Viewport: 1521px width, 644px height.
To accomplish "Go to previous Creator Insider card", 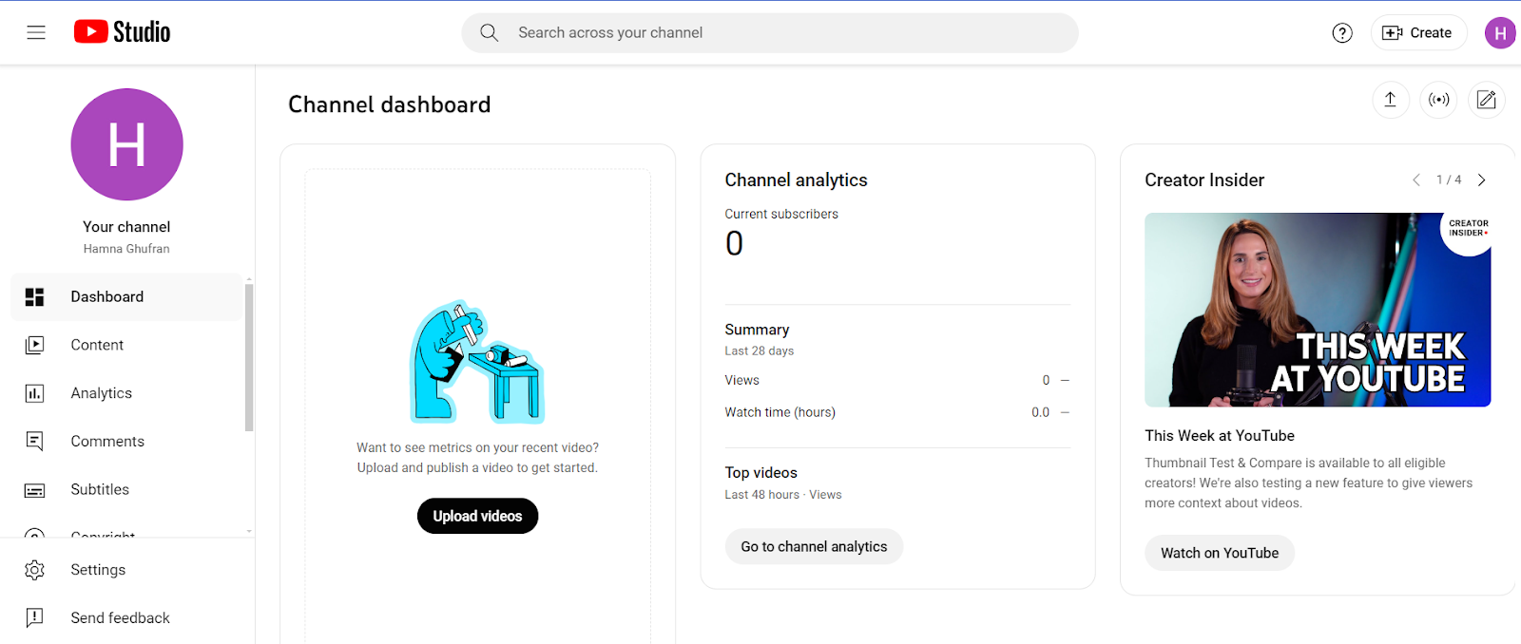I will (x=1416, y=180).
